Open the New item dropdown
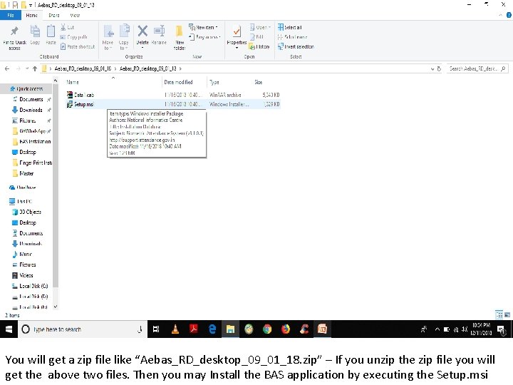The height and width of the screenshot is (385, 513). tap(203, 28)
